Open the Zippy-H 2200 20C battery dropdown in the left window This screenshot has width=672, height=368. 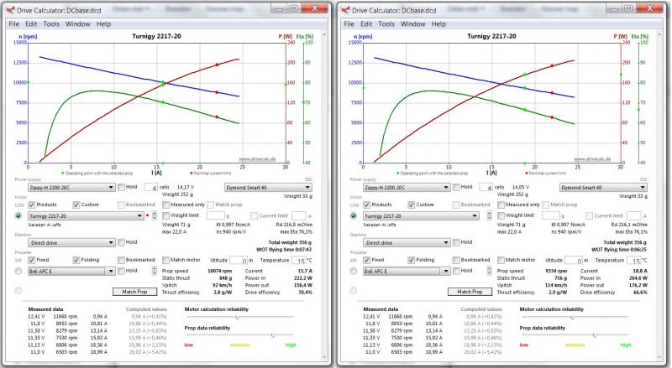[x=71, y=188]
